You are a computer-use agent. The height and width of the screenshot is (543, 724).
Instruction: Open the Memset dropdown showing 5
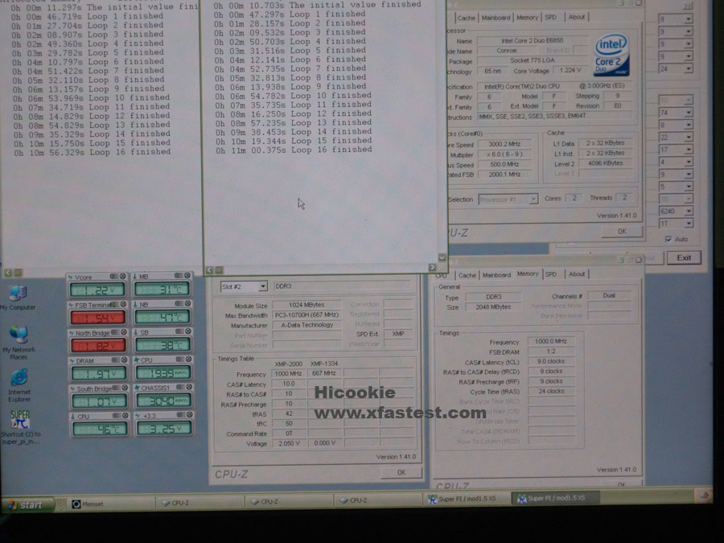tap(676, 187)
